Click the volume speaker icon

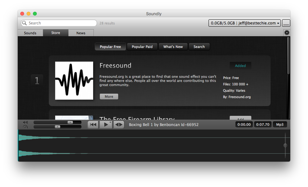point(25,122)
